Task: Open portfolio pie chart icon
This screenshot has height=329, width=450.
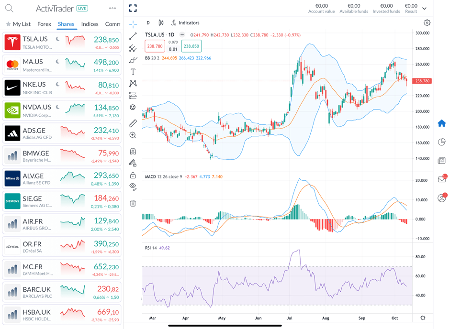Action: point(442,142)
